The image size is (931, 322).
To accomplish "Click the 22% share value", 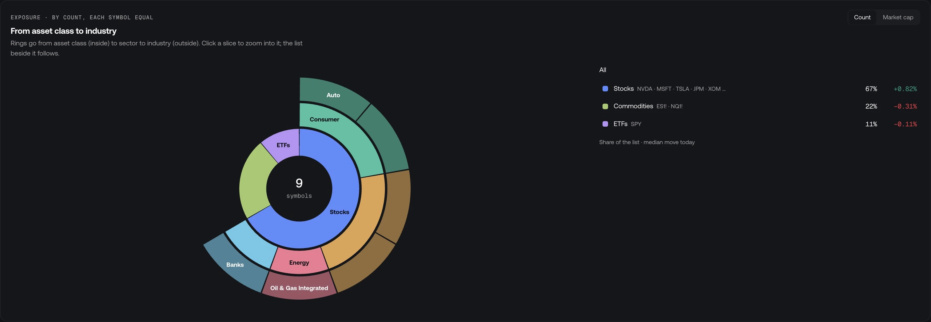I will pyautogui.click(x=871, y=107).
